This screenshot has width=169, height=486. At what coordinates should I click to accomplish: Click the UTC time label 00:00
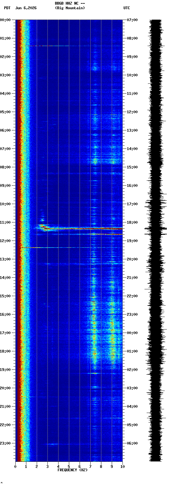pos(132,333)
